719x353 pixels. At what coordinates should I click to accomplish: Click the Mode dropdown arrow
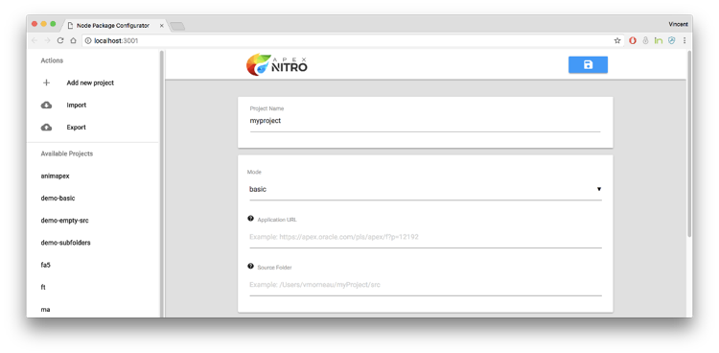[x=599, y=189]
